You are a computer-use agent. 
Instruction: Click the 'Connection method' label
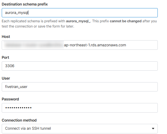(19, 120)
